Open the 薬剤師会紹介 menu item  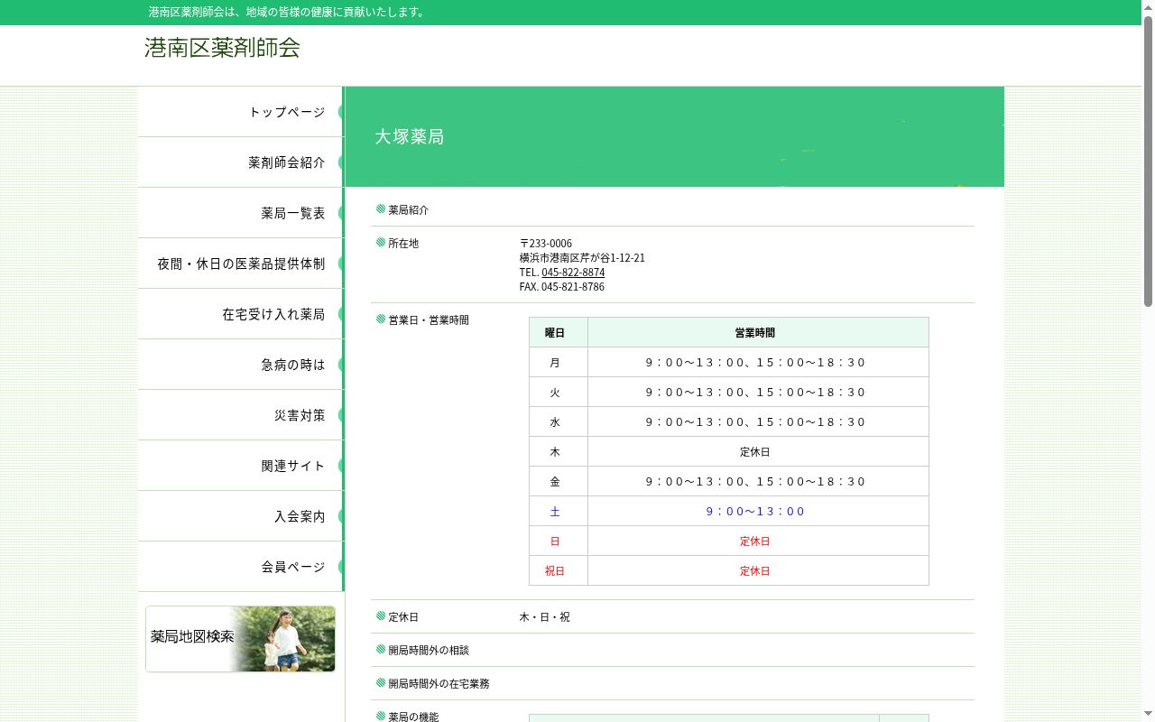pos(241,162)
